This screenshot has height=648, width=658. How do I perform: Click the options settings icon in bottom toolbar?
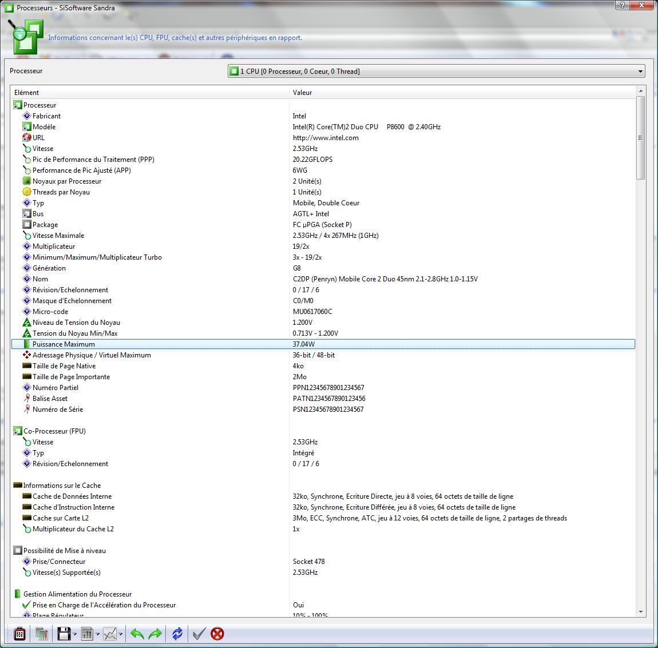[19, 634]
